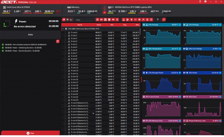Check the E-core 9 row checkbox
Screen dimensions: 224x137
tap(65, 59)
